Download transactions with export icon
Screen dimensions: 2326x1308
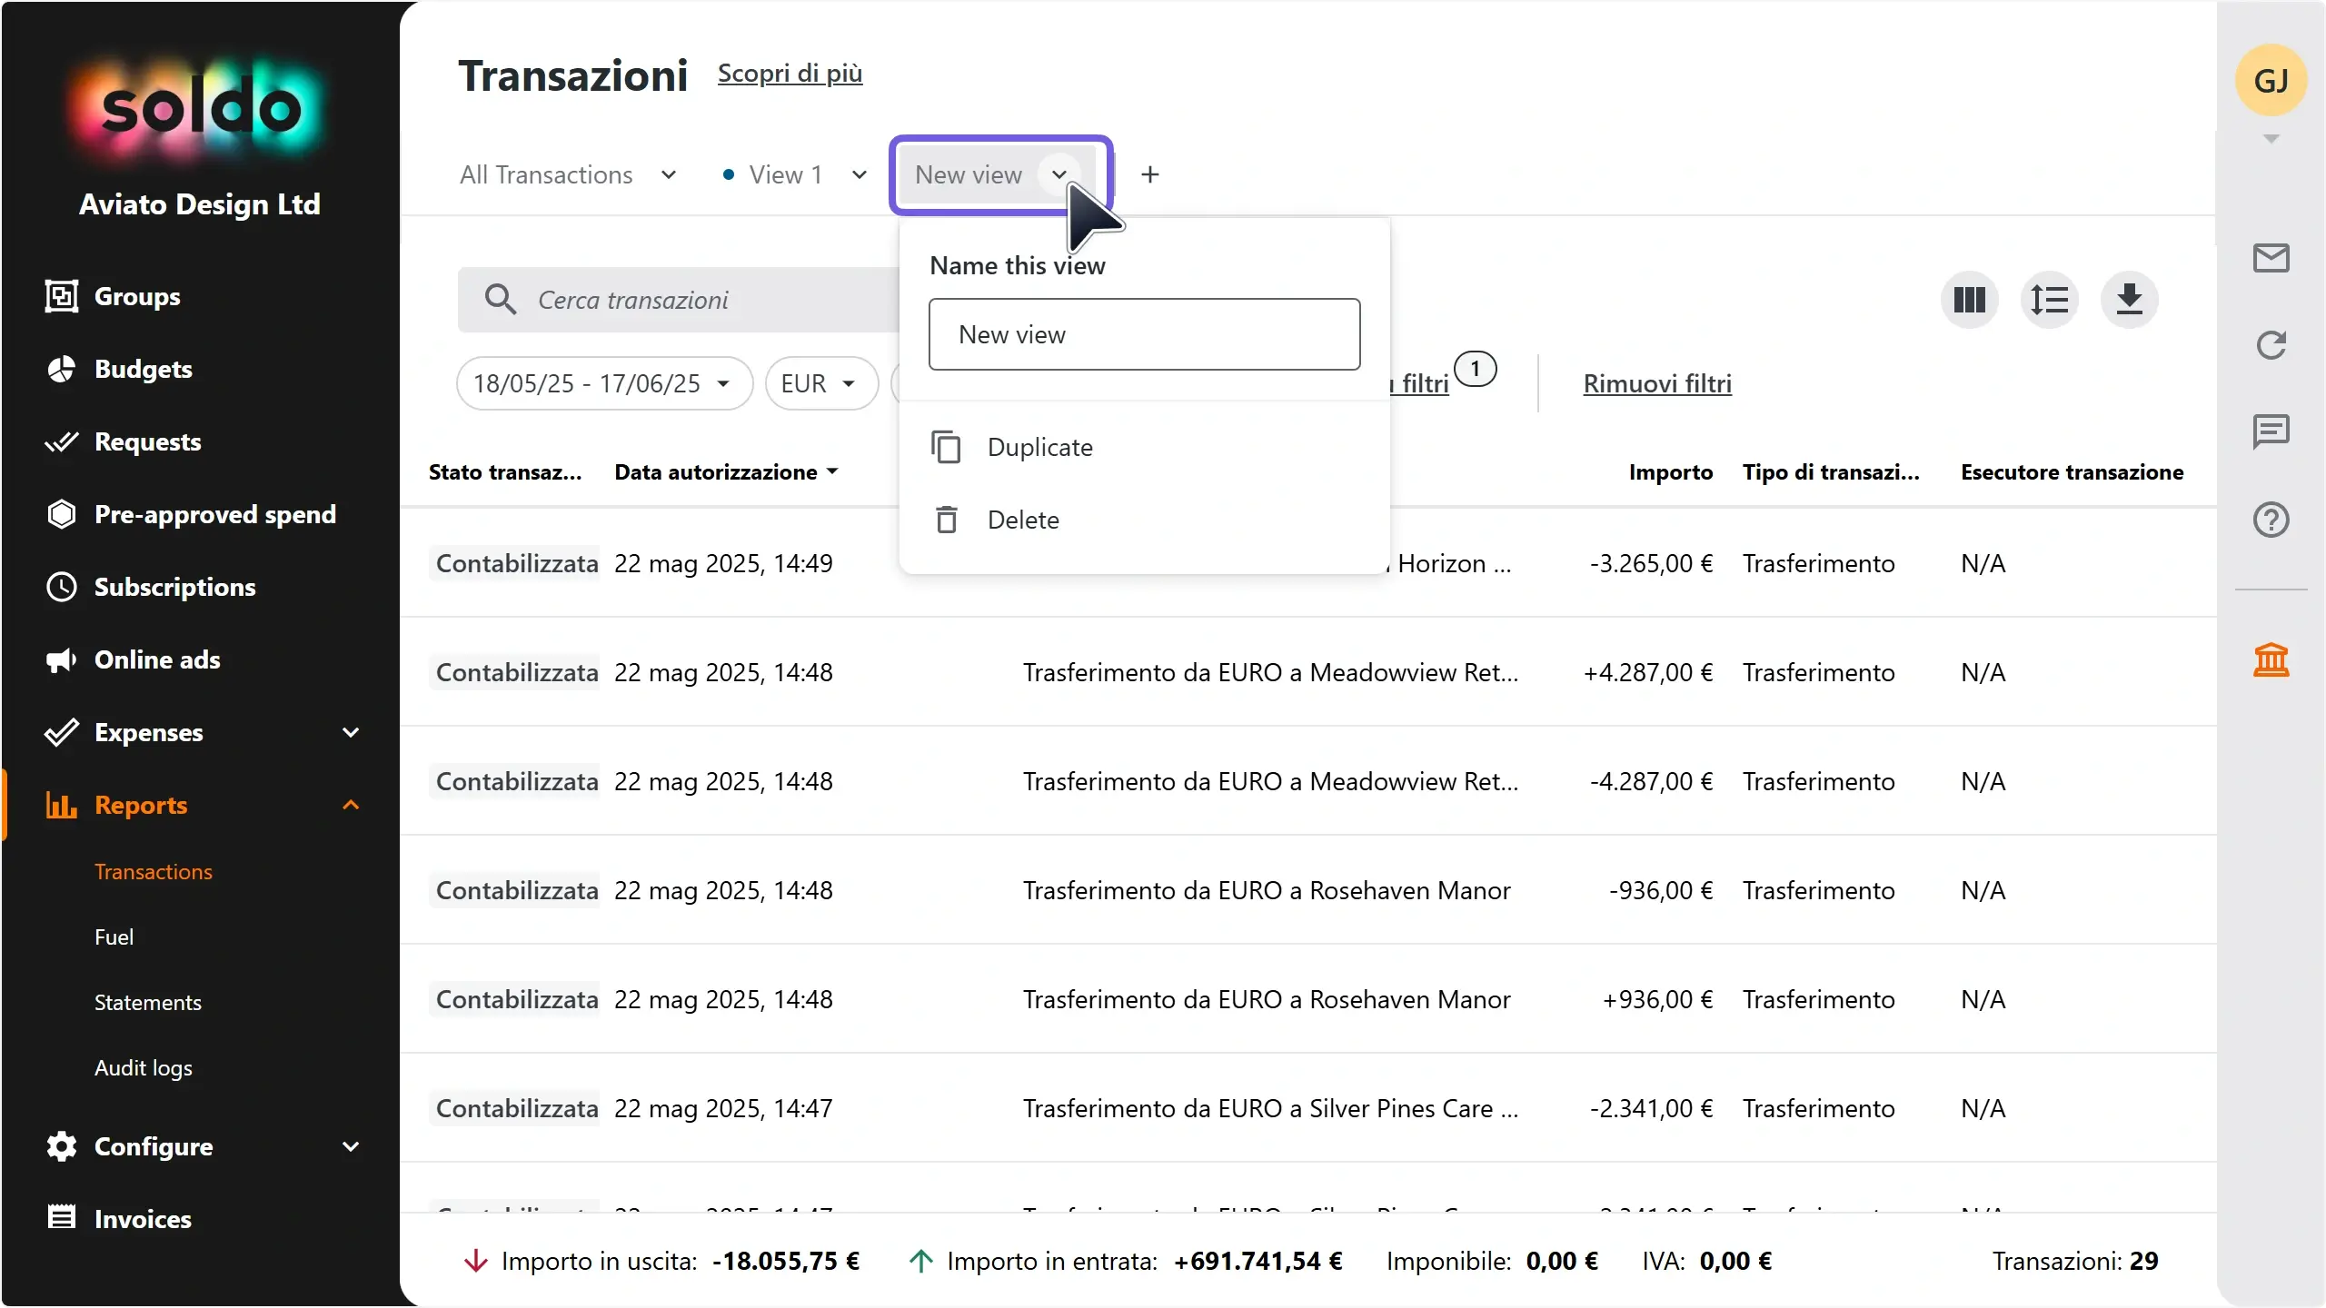point(2129,300)
